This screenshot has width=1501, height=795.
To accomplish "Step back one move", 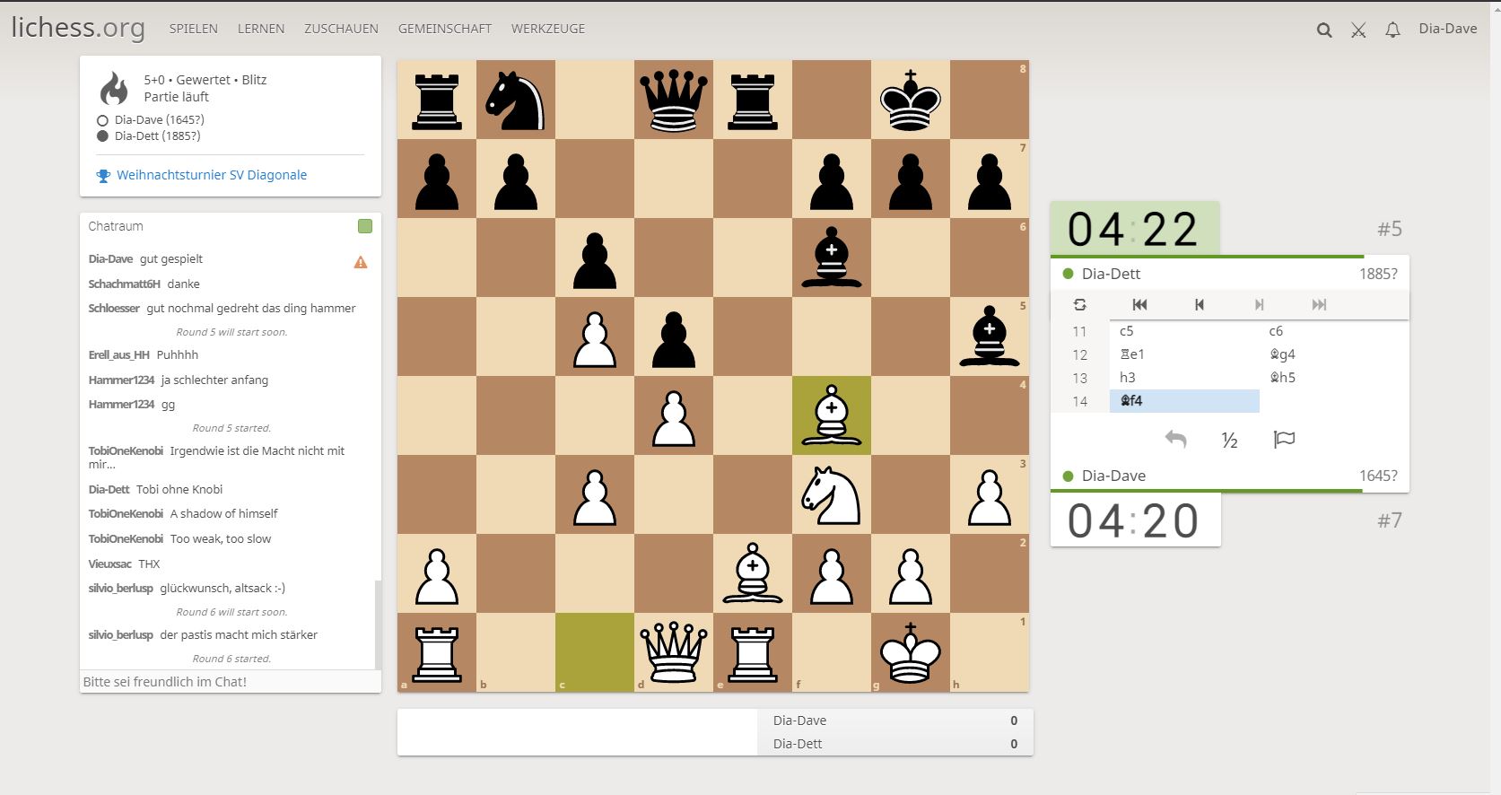I will tap(1199, 305).
